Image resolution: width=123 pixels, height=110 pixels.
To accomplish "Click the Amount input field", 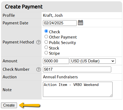I will 56,61.
